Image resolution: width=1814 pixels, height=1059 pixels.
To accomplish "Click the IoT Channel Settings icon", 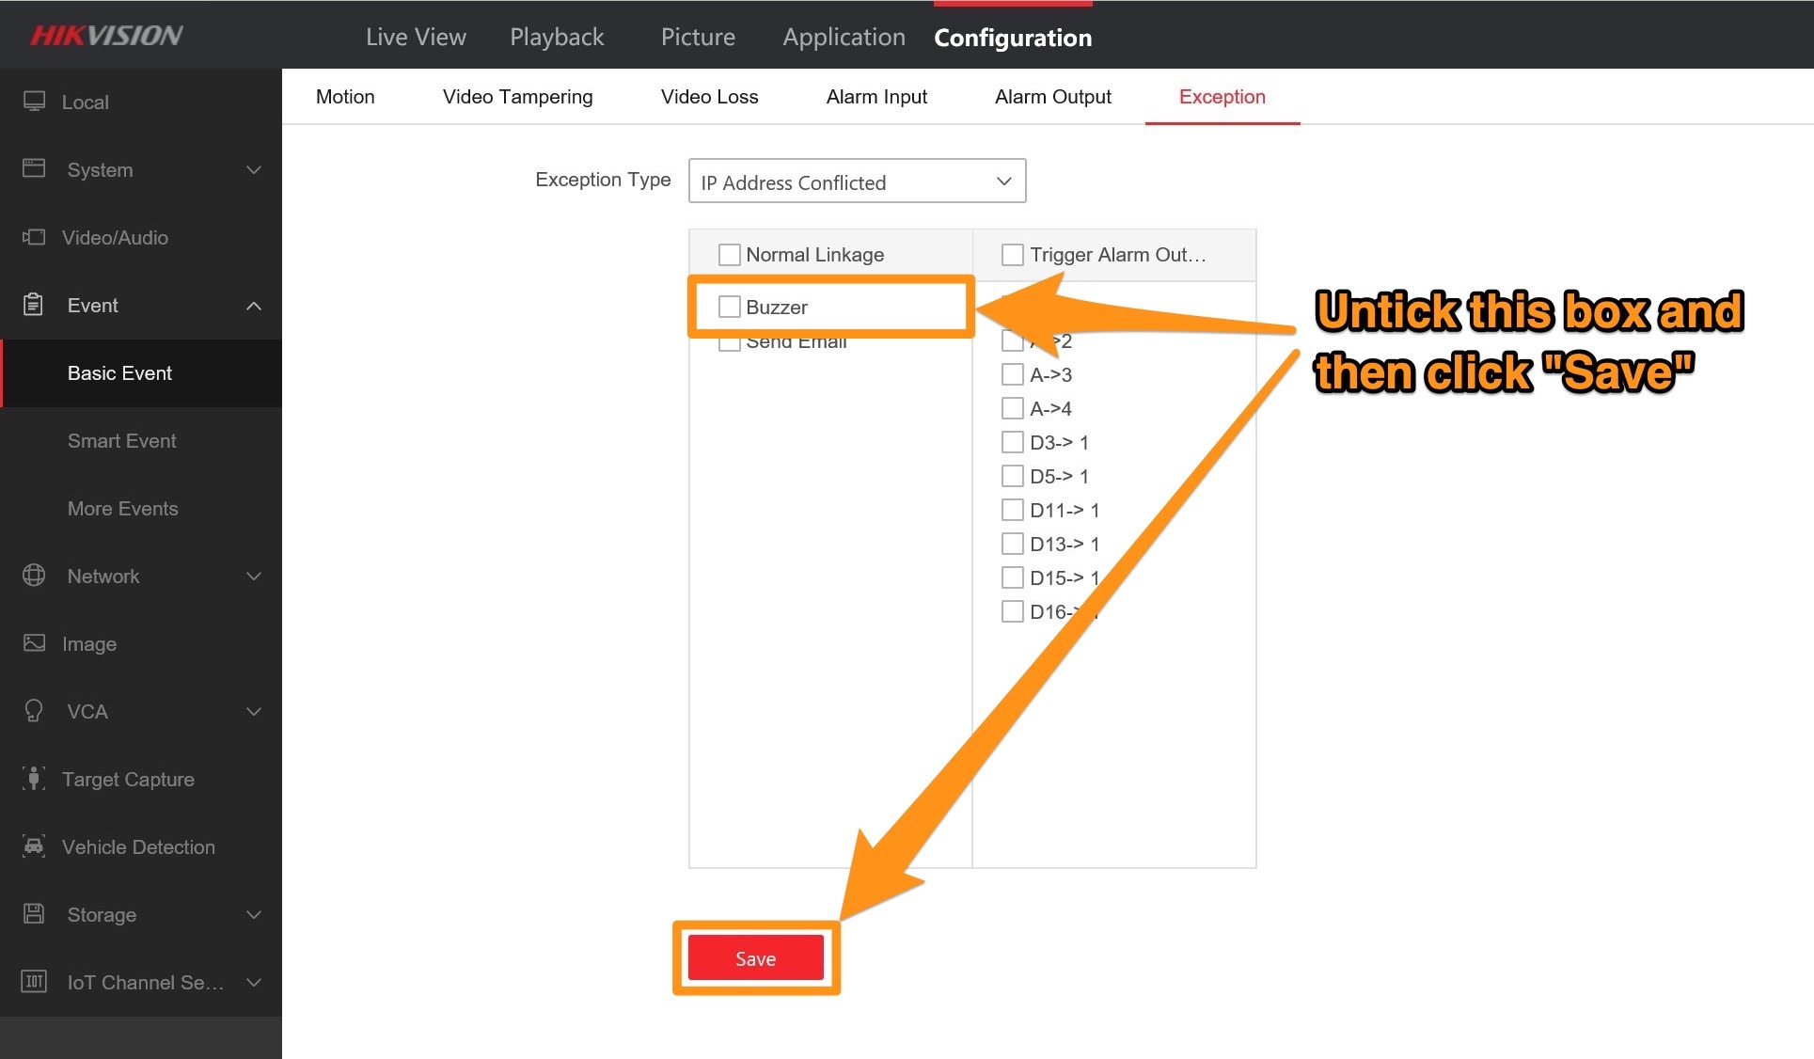I will pyautogui.click(x=34, y=982).
